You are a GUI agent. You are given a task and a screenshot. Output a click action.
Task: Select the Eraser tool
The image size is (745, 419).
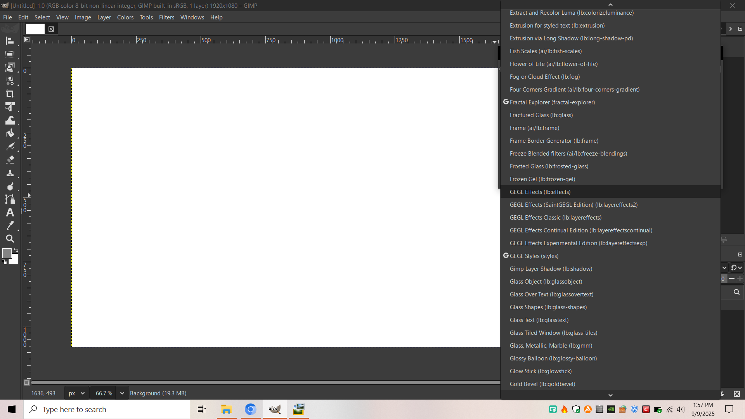pos(10,160)
